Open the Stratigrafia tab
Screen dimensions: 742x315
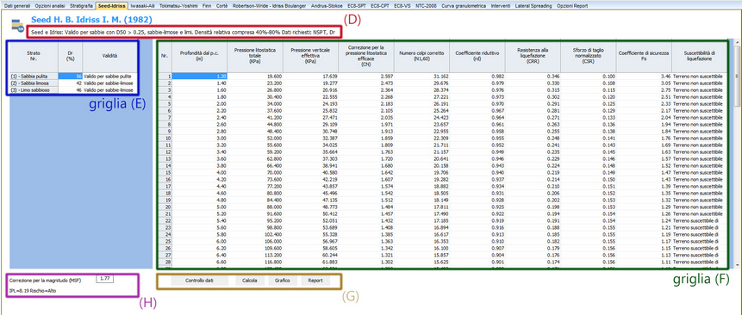tap(81, 6)
